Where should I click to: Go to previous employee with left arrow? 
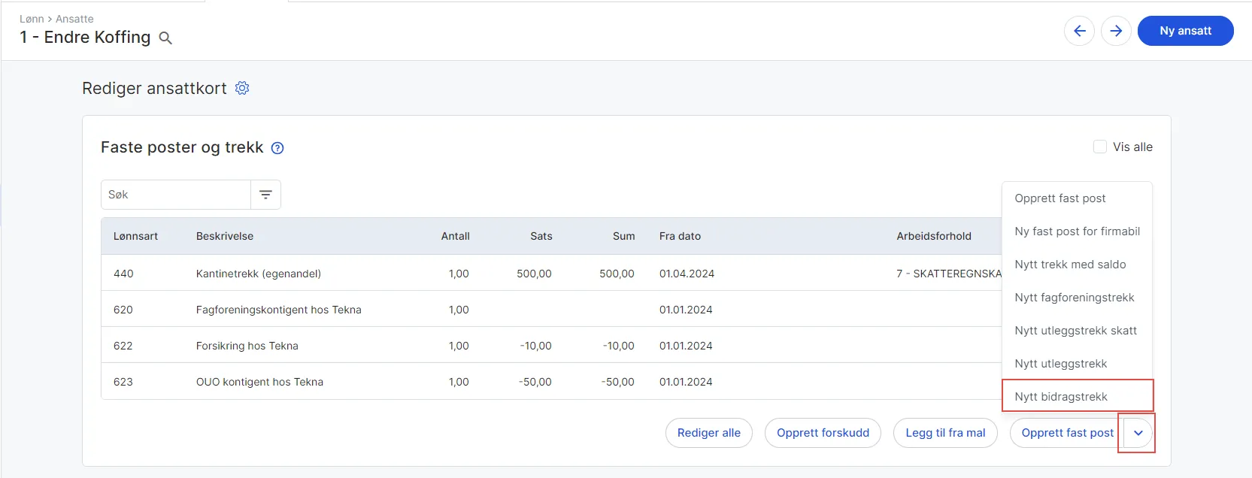click(1079, 31)
